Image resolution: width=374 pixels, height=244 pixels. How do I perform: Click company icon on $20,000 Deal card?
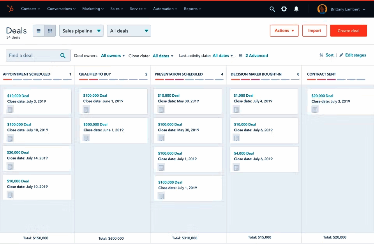pyautogui.click(x=315, y=110)
